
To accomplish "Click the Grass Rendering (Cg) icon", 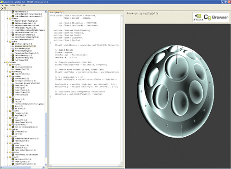I will coord(13,48).
